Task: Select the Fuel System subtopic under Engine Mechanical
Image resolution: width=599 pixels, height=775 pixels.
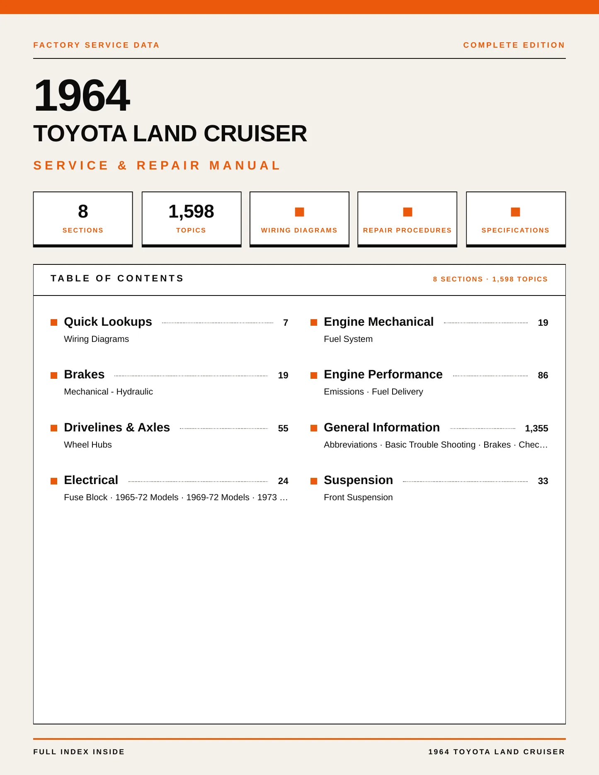Action: coord(348,339)
